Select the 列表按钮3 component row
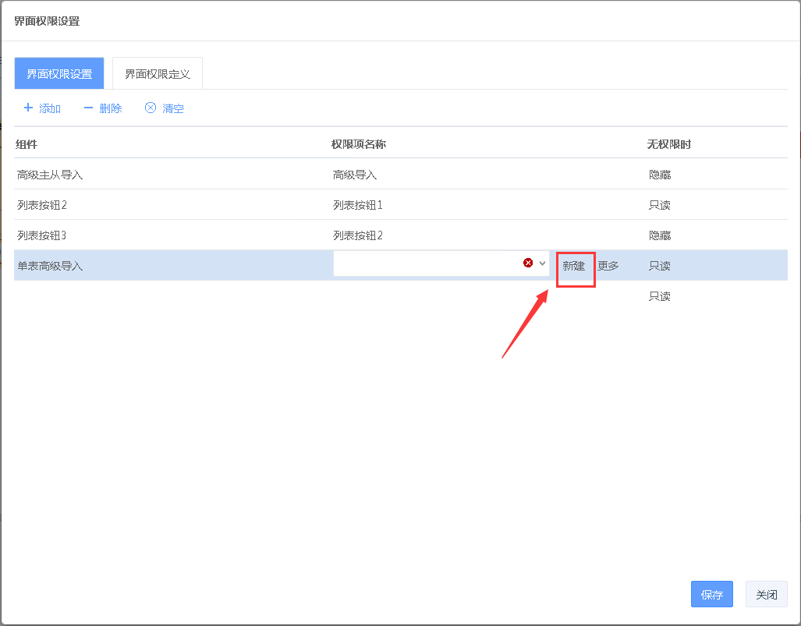801x626 pixels. (42, 235)
